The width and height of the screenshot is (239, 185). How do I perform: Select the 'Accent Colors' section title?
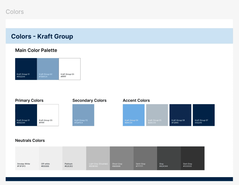tap(136, 100)
